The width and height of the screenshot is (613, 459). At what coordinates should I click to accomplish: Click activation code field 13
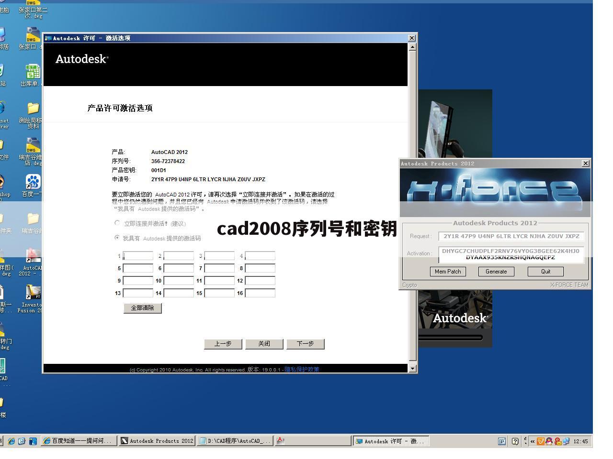138,293
